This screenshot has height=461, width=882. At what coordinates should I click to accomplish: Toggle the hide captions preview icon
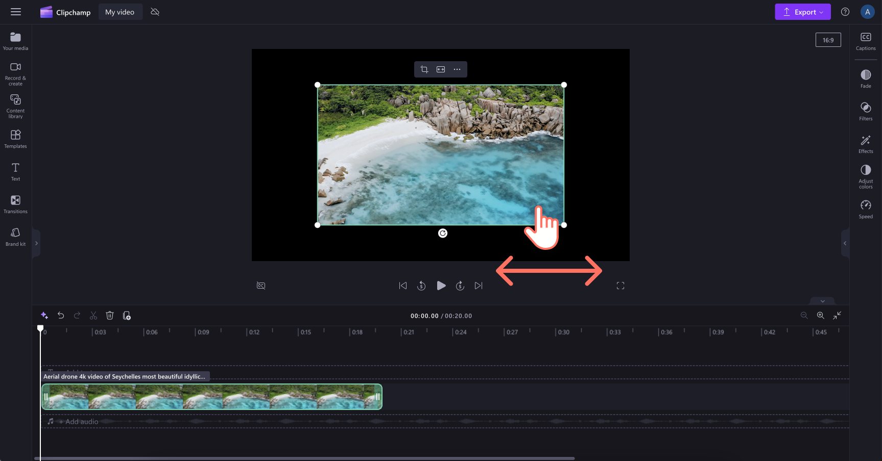[x=261, y=286]
